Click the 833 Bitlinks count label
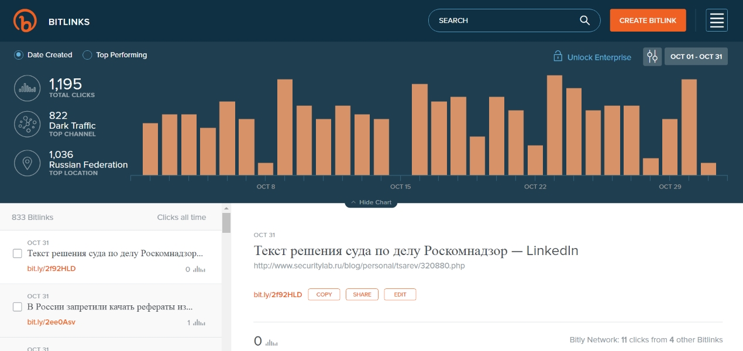This screenshot has width=743, height=351. click(x=33, y=217)
